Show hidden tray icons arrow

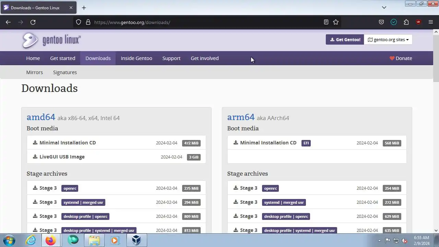(379, 240)
